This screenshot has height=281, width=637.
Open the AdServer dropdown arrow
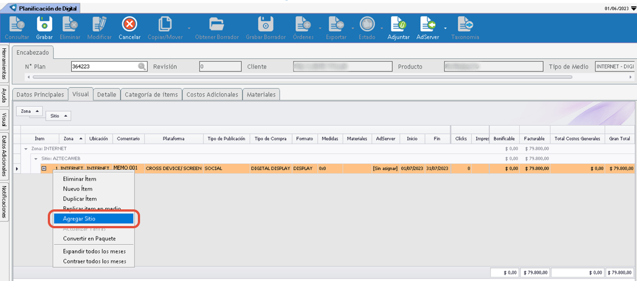click(445, 28)
